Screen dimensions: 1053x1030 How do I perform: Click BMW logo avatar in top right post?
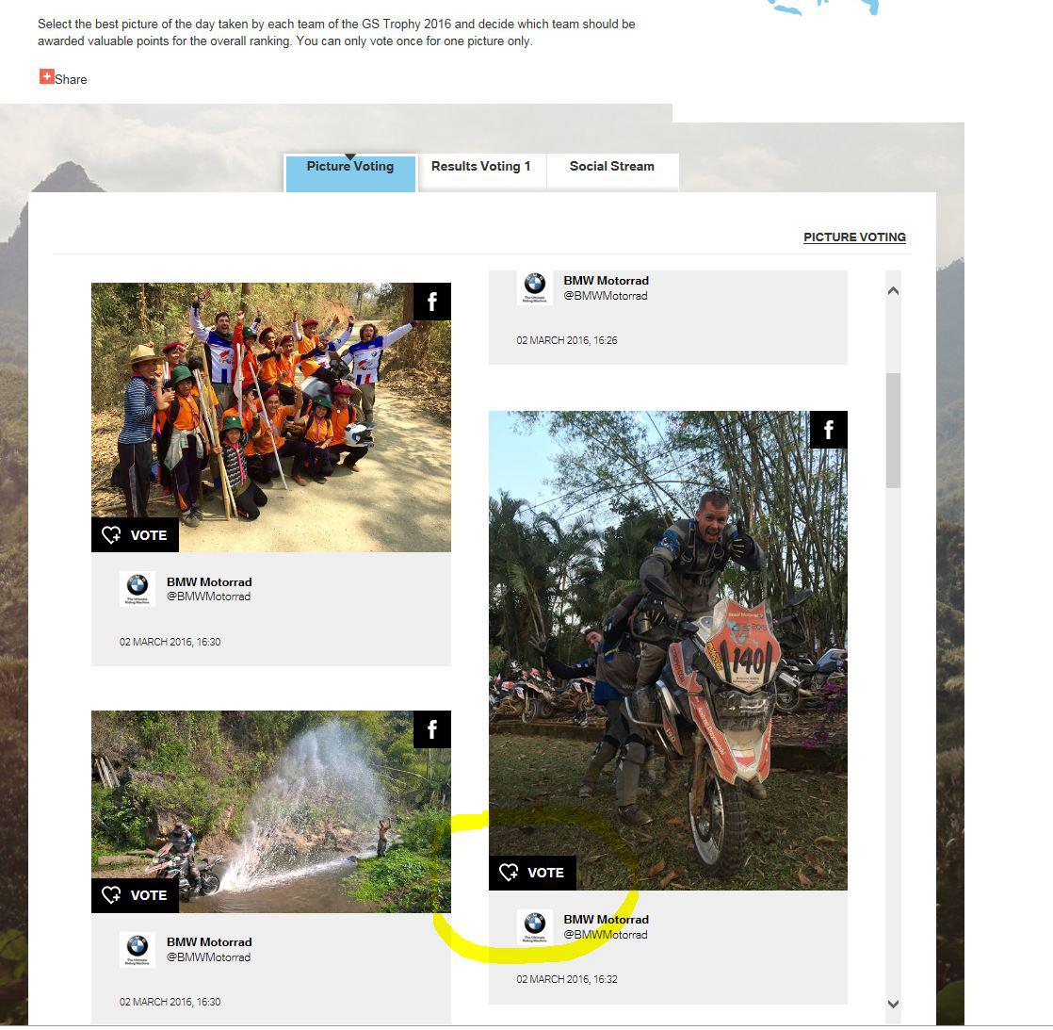535,287
